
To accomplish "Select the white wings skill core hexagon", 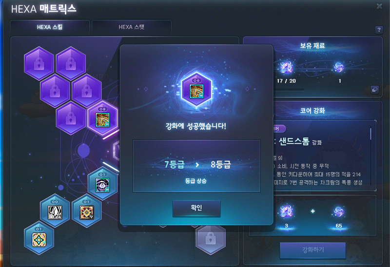I will 55,210.
